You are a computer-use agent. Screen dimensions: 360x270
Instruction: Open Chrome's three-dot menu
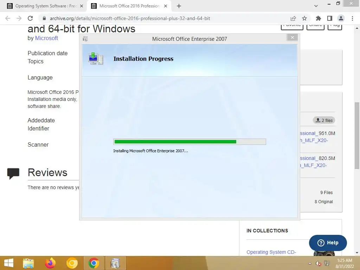pos(352,18)
